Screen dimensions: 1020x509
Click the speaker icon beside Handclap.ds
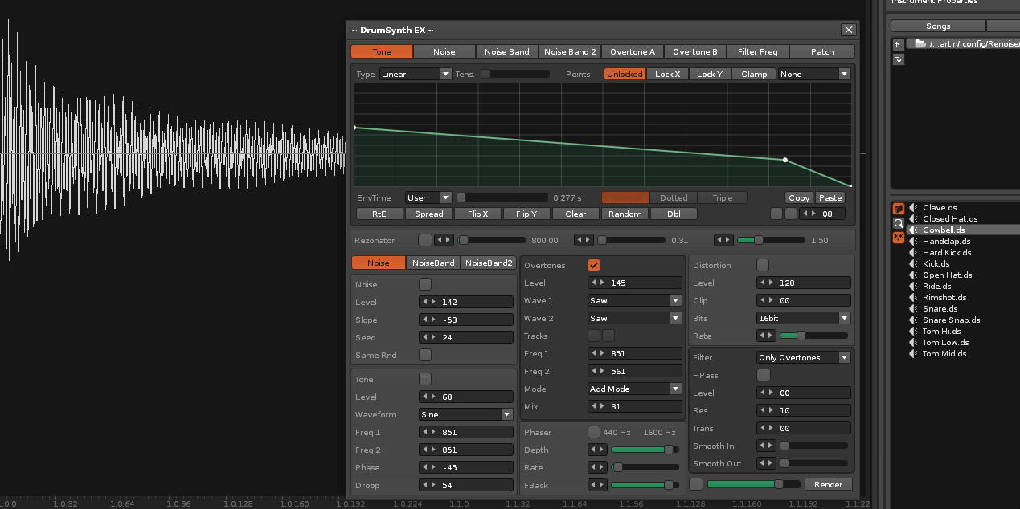coord(914,242)
